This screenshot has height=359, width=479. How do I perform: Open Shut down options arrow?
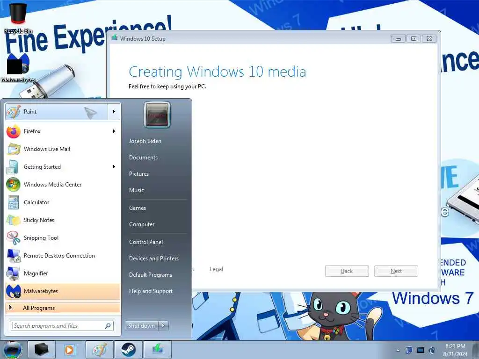pyautogui.click(x=163, y=326)
